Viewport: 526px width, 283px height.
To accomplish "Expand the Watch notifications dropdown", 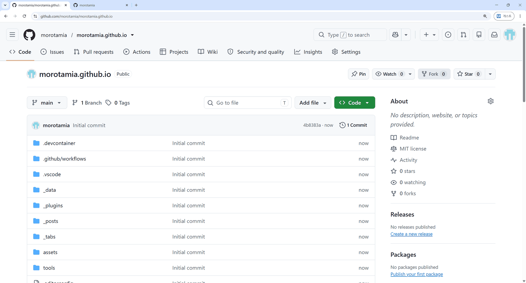I will pyautogui.click(x=410, y=74).
